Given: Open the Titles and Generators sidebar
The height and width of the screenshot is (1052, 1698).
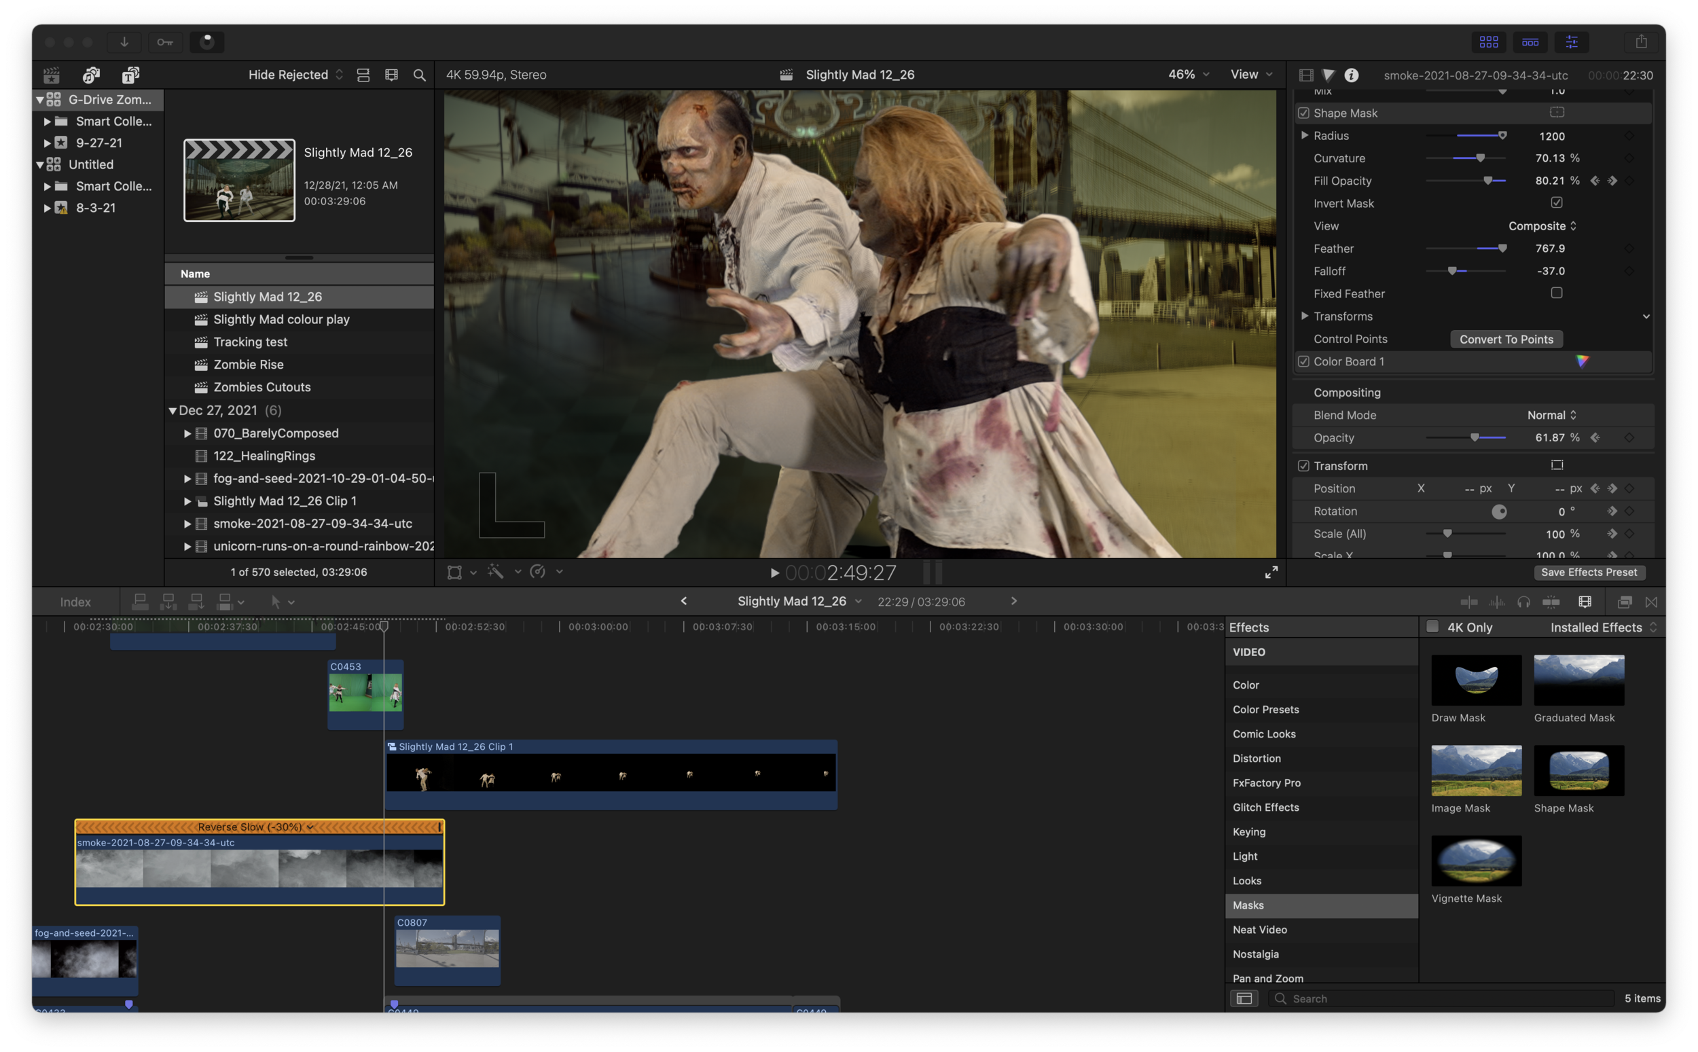Looking at the screenshot, I should 130,75.
